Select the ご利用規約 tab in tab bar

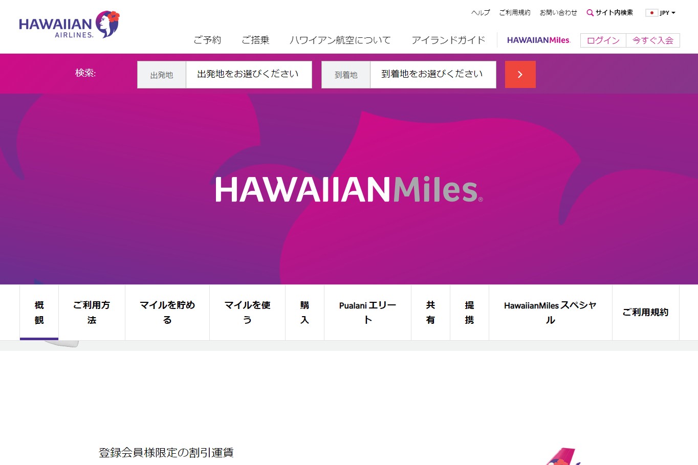[x=645, y=313]
